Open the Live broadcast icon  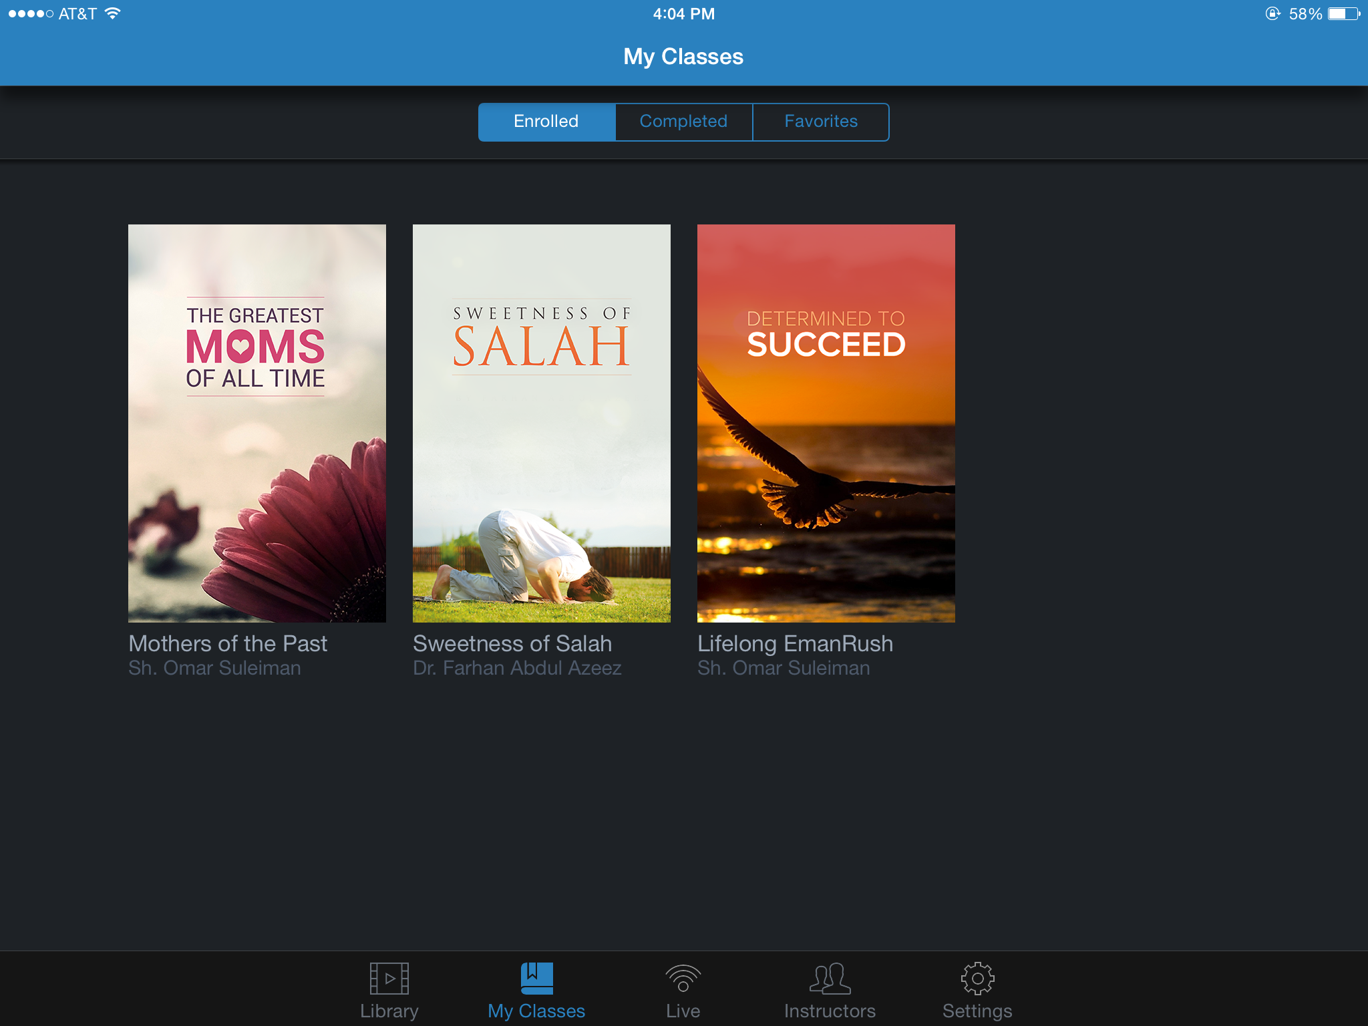click(x=683, y=979)
